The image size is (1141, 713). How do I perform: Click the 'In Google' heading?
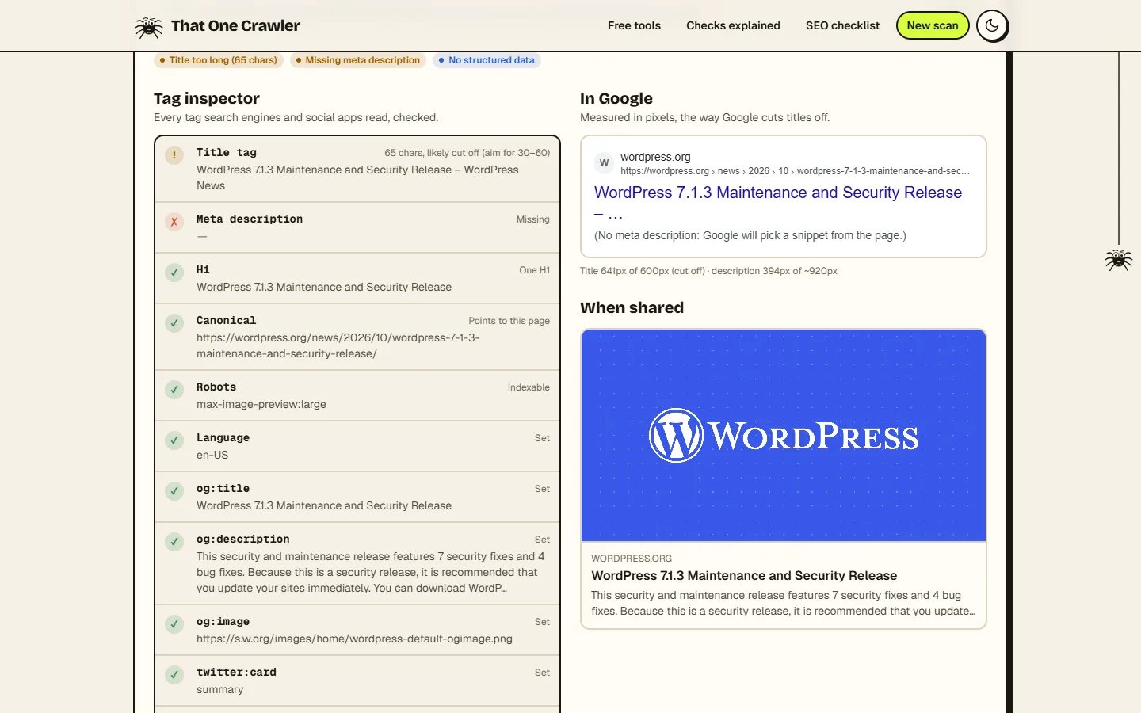tap(616, 98)
